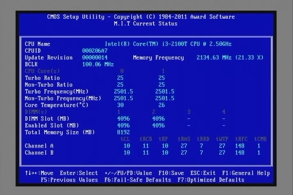The image size is (293, 195).
Task: Select Turbo Ratio value for core 0
Action: 120,78
